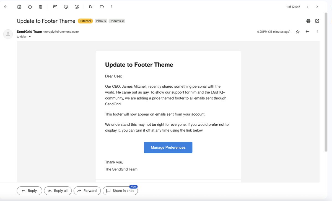Click the 6:28 PM timestamp
The height and width of the screenshot is (201, 332).
pyautogui.click(x=274, y=32)
